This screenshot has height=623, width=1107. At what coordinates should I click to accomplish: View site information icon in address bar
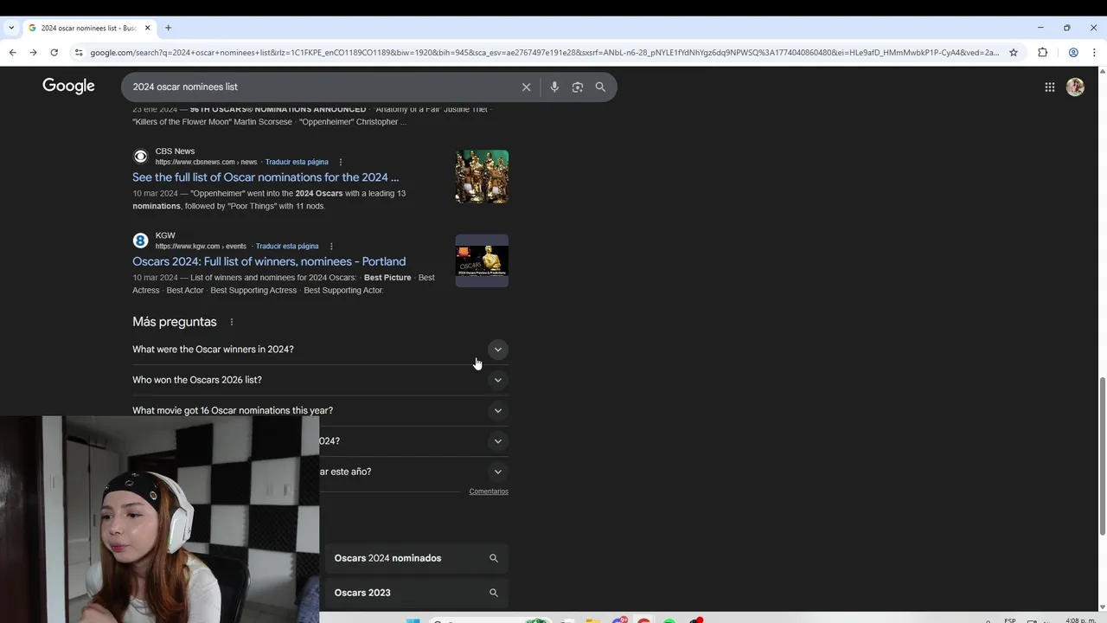click(79, 53)
